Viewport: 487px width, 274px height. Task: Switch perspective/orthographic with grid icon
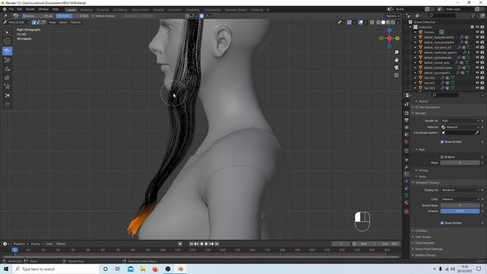(x=396, y=75)
